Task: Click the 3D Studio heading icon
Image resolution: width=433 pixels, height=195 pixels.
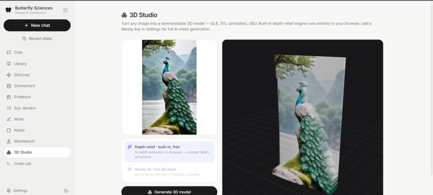Action: [x=124, y=15]
